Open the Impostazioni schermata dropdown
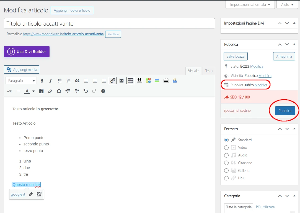This screenshot has height=213, width=300. tap(250, 5)
